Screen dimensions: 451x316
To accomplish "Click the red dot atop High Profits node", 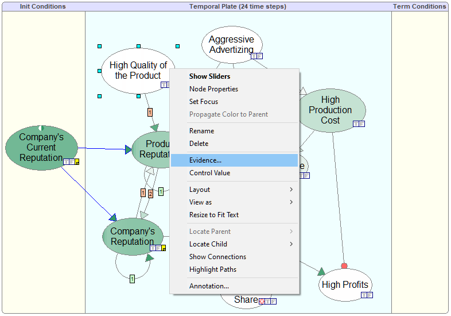I will point(344,265).
